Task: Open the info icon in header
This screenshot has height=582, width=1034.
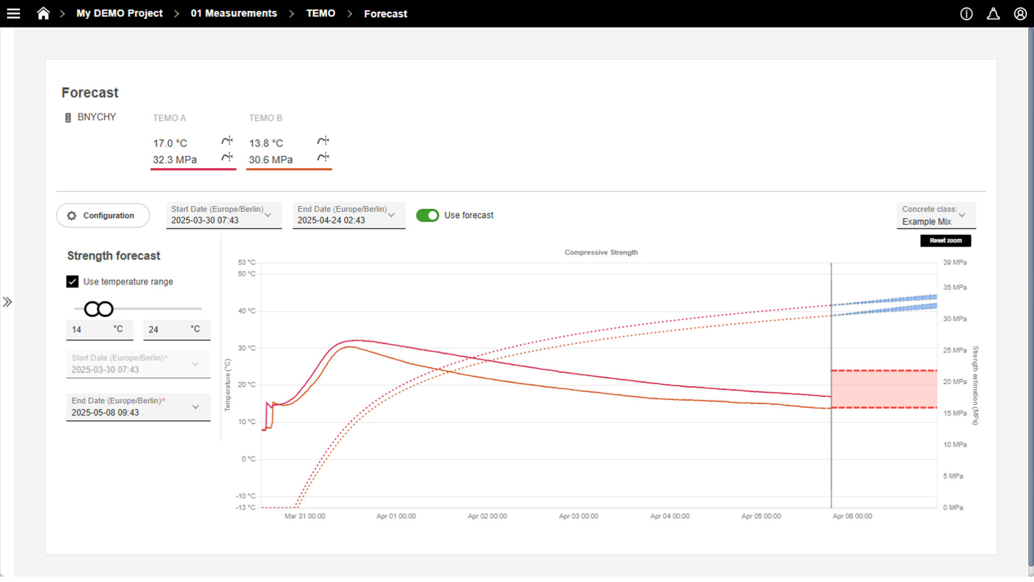Action: [966, 14]
